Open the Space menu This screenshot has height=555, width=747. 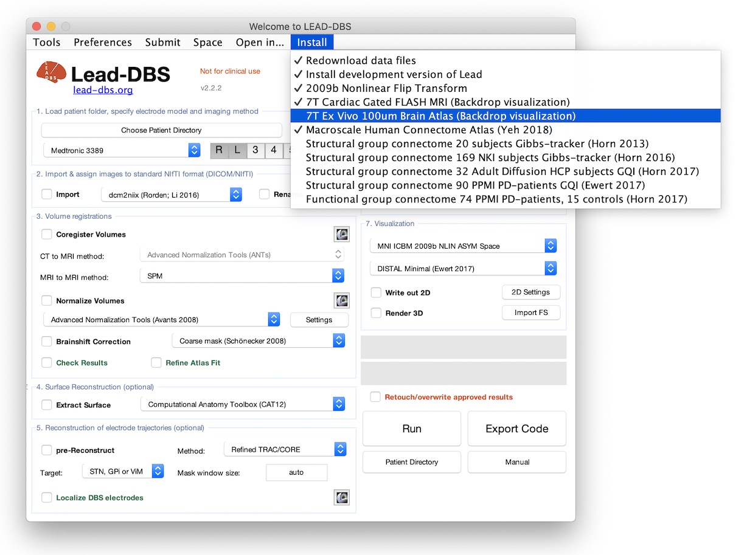[208, 42]
